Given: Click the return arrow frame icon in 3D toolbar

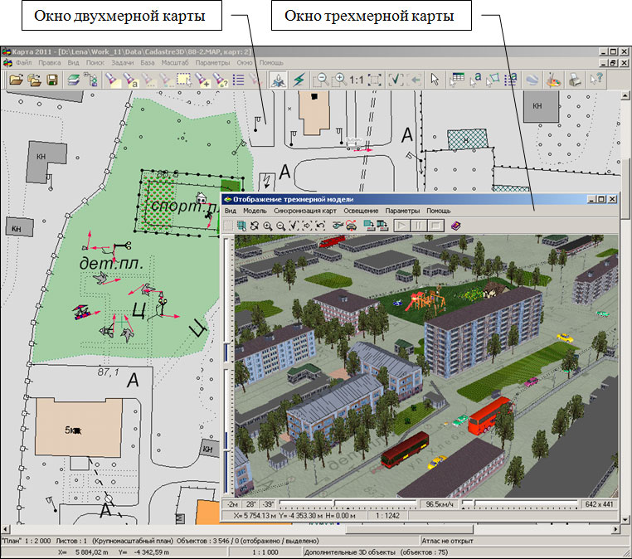Looking at the screenshot, I should (320, 226).
